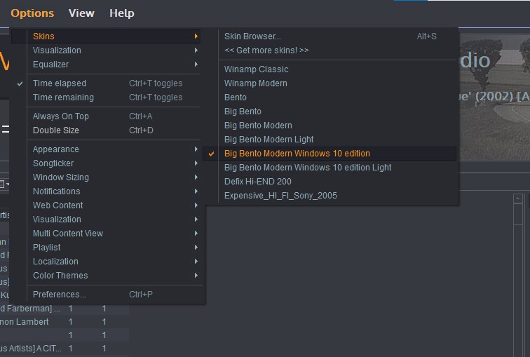This screenshot has height=357, width=530.
Task: Open the Options menu
Action: click(32, 13)
